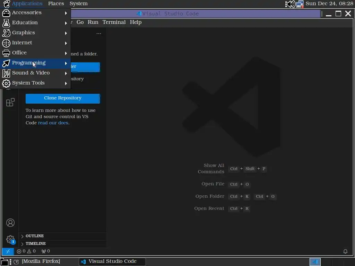Click the Internet globe icon
Screen dimensions: 355x266
coord(6,43)
